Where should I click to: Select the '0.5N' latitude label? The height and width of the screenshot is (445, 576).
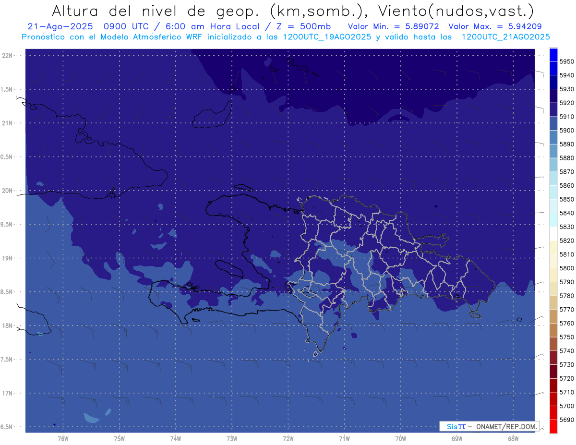[x=6, y=157]
